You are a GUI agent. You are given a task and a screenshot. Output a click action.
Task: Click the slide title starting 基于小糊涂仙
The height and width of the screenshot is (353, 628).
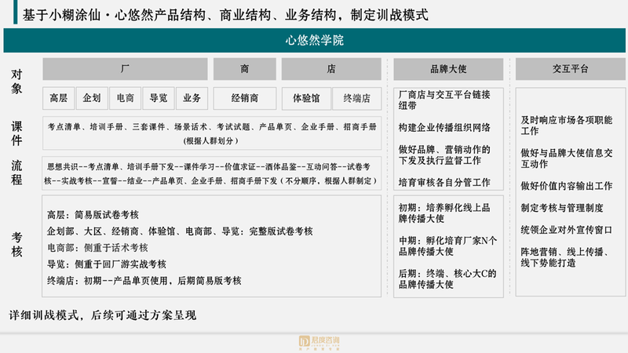225,15
